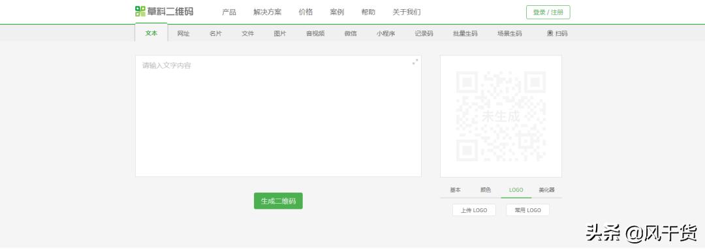This screenshot has width=705, height=250.
Task: Click the 上传 LOGO button
Action: (x=475, y=210)
